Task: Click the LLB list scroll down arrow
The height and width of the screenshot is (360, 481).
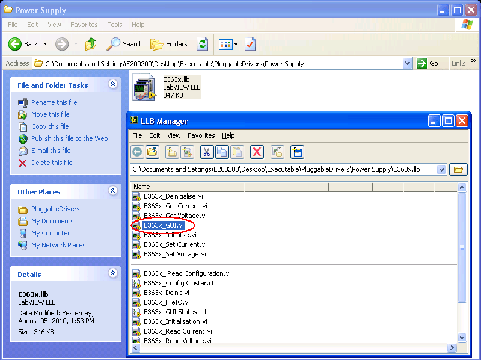Action: (462, 338)
